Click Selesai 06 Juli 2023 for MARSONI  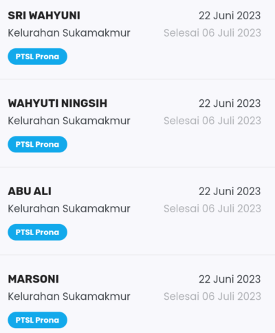[x=212, y=296]
